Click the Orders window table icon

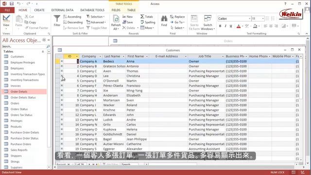click(115, 41)
